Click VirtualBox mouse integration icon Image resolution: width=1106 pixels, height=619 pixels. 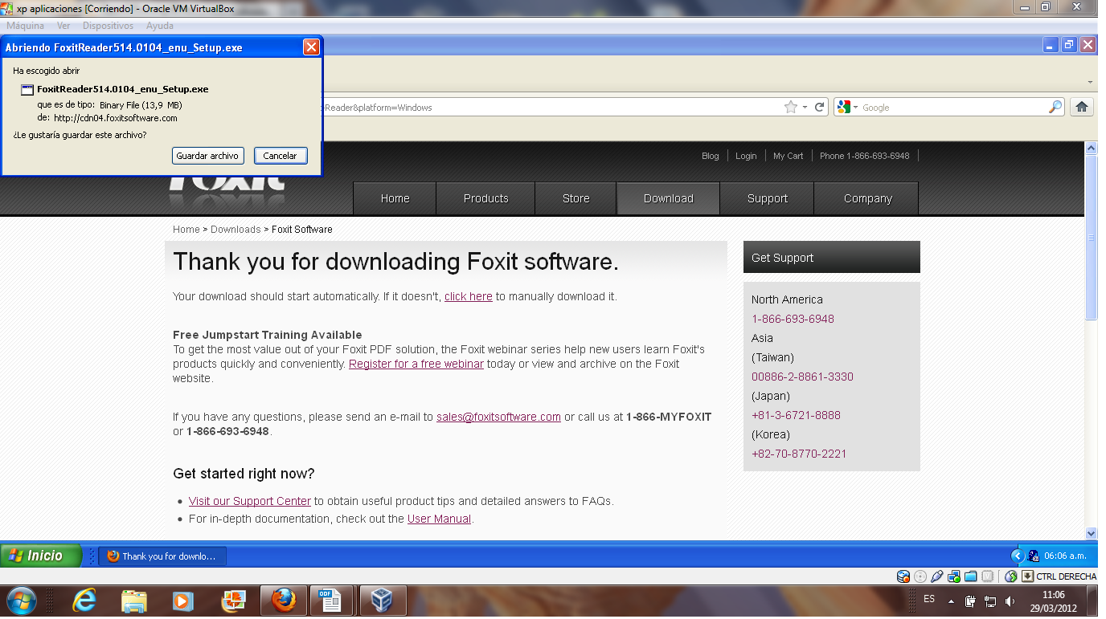click(x=1011, y=576)
